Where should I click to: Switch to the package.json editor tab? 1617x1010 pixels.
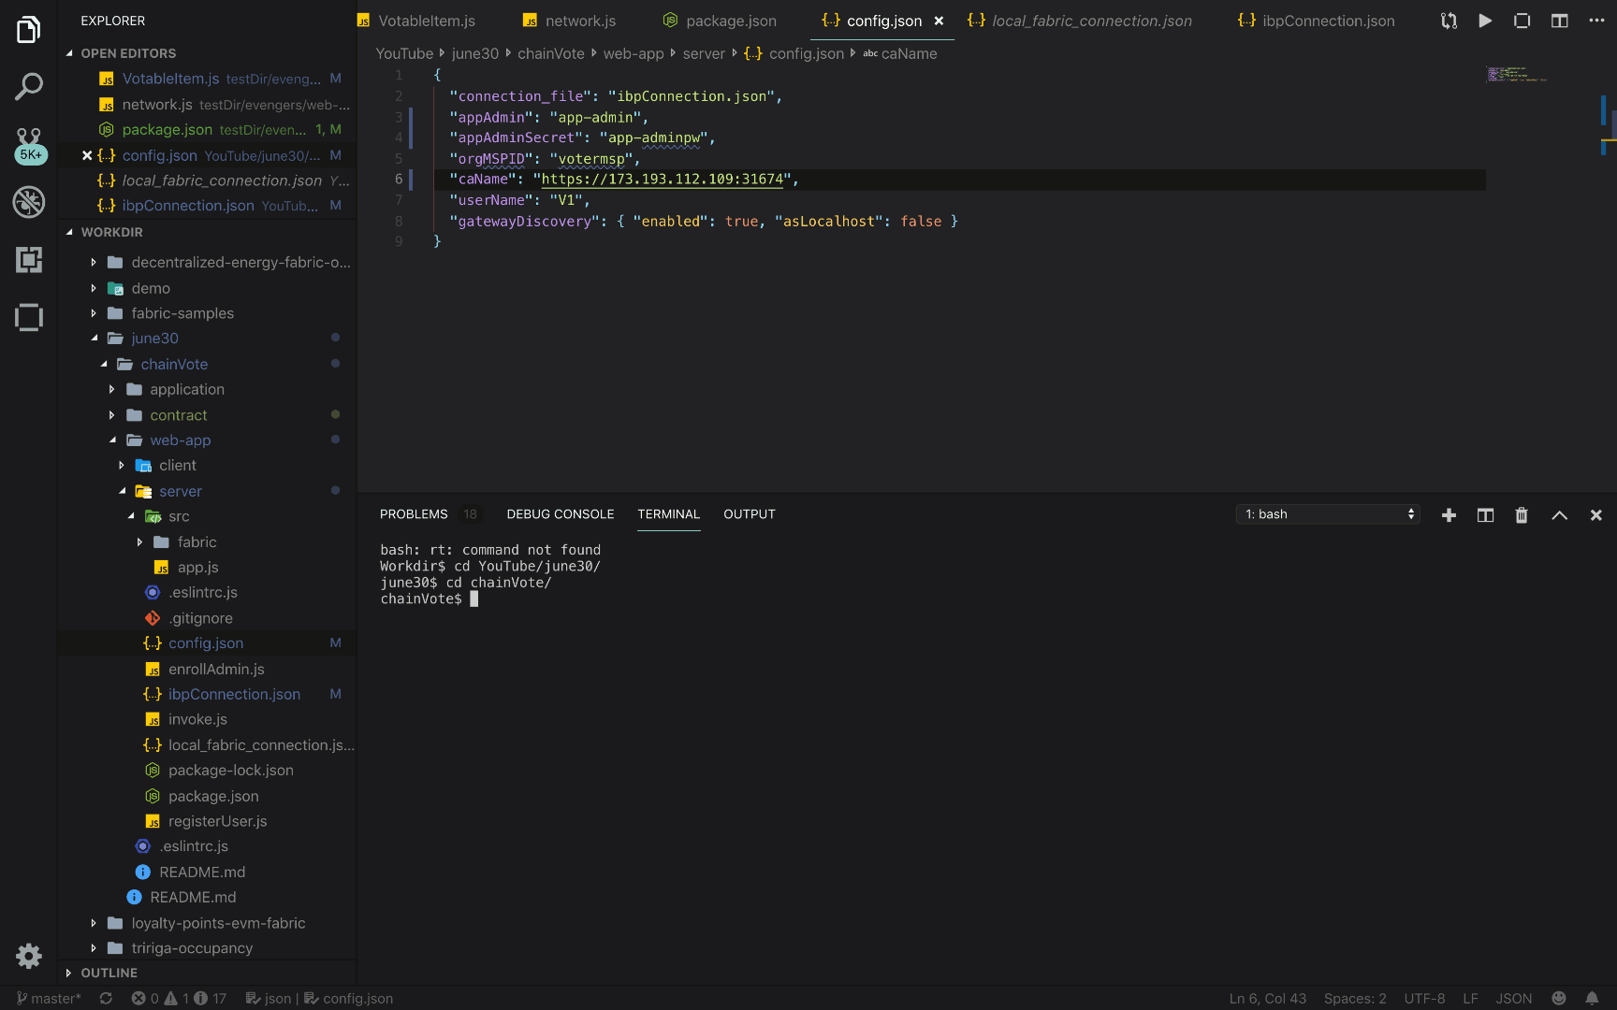(720, 21)
